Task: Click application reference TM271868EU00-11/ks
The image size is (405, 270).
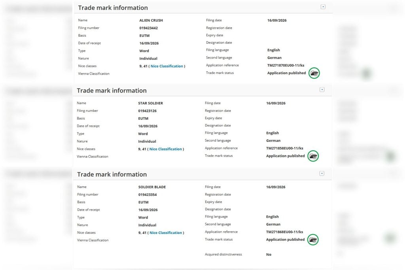Action: click(x=284, y=232)
